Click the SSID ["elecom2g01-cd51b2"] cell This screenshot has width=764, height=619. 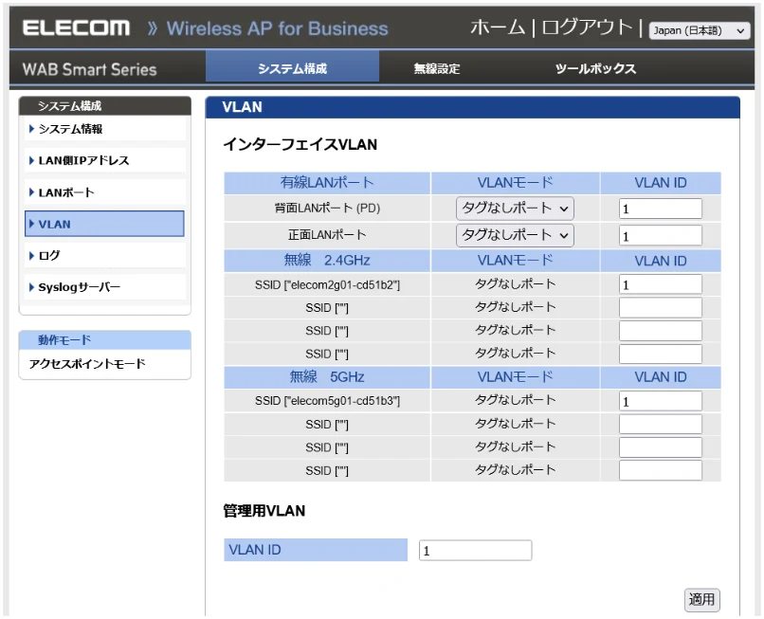tap(327, 284)
